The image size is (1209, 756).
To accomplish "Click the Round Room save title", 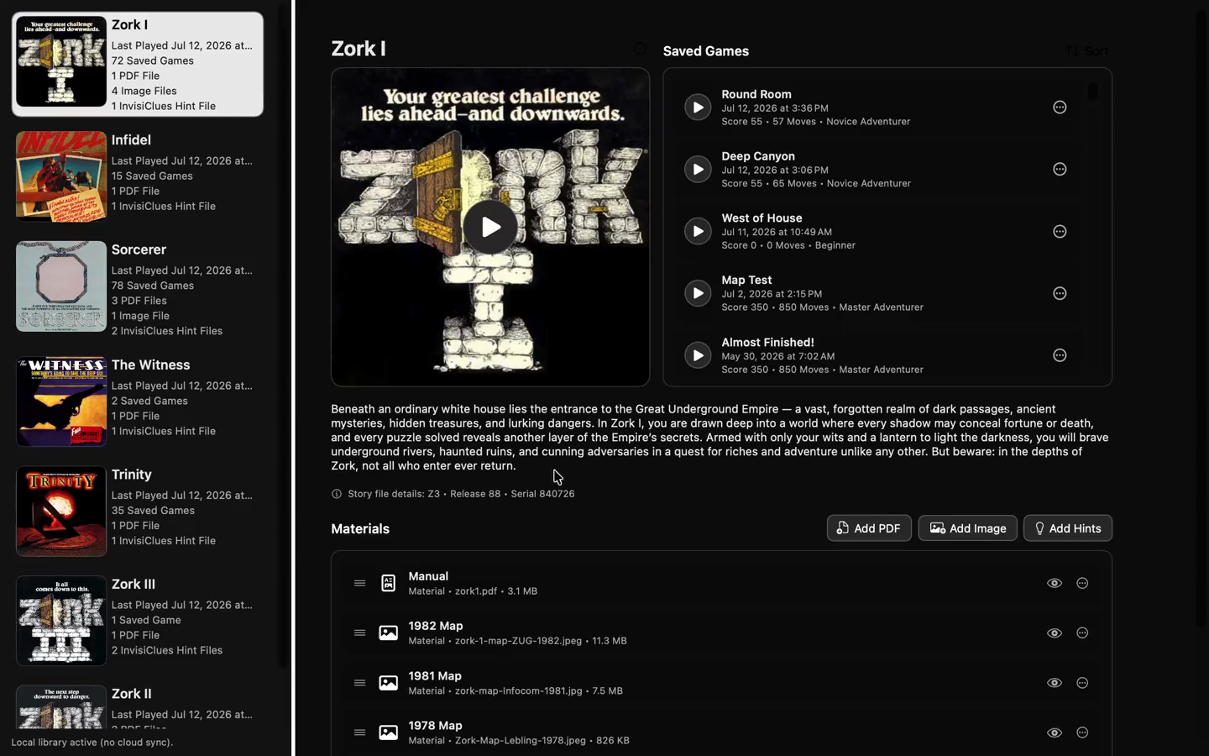I will click(x=756, y=94).
